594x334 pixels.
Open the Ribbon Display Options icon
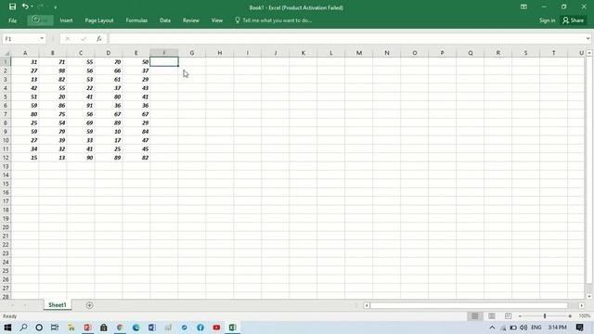point(523,6)
